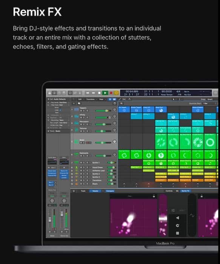Click the Toppers track volume slider

click(103, 111)
